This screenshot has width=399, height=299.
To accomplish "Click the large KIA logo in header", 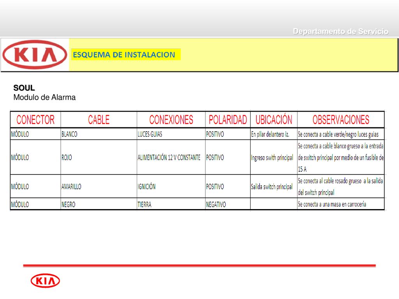I will pyautogui.click(x=35, y=55).
